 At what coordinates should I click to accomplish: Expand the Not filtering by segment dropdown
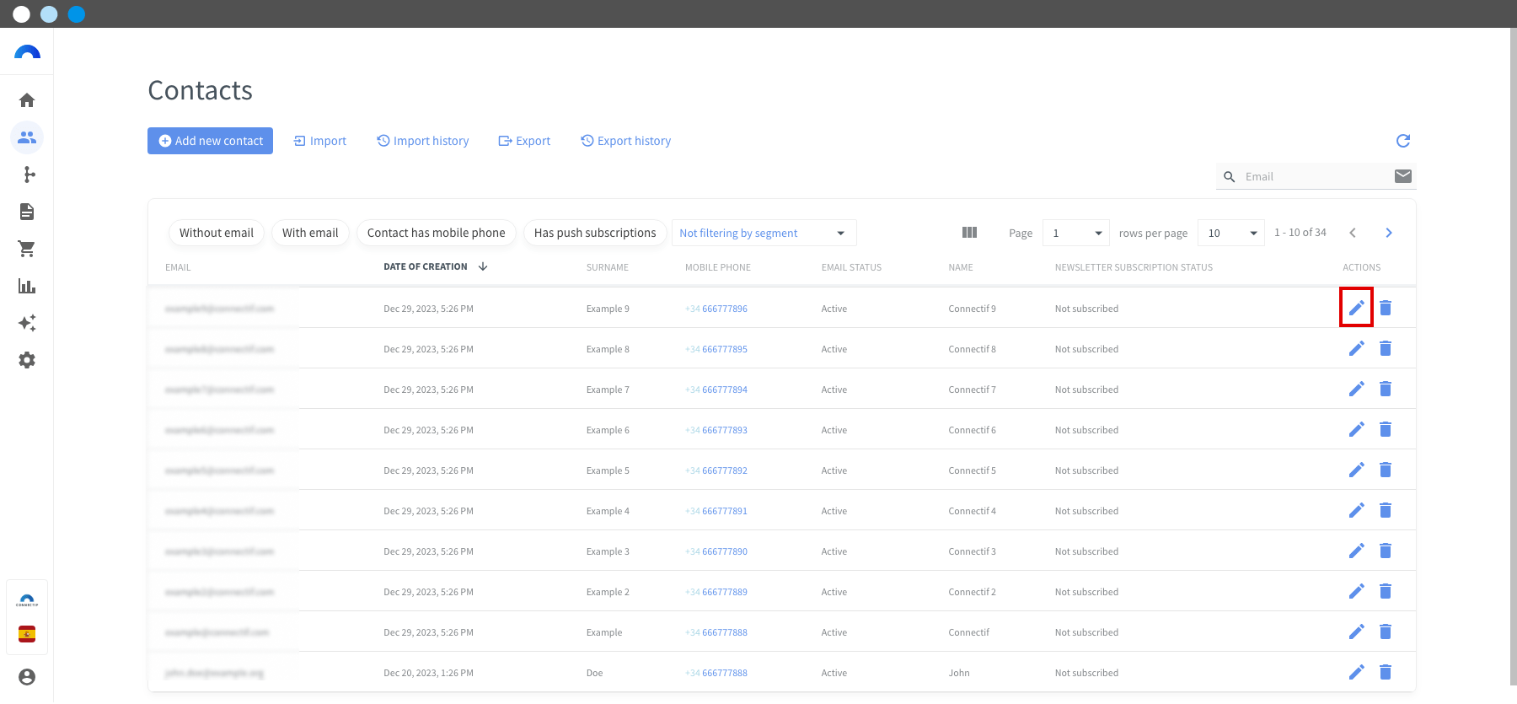pyautogui.click(x=764, y=233)
